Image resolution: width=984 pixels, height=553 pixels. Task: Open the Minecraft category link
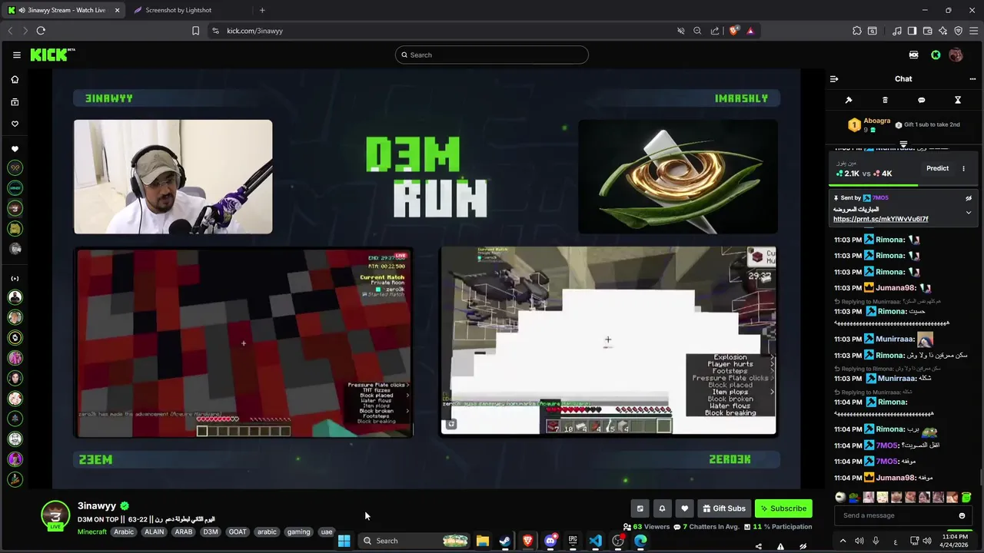pos(92,531)
